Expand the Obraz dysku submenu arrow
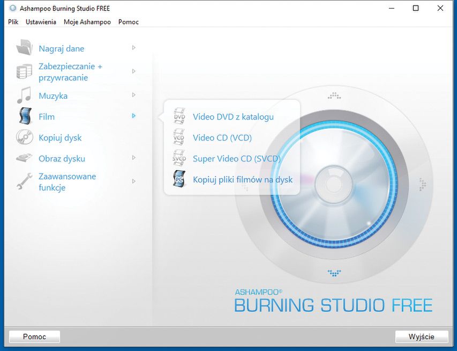This screenshot has width=457, height=351. point(133,158)
